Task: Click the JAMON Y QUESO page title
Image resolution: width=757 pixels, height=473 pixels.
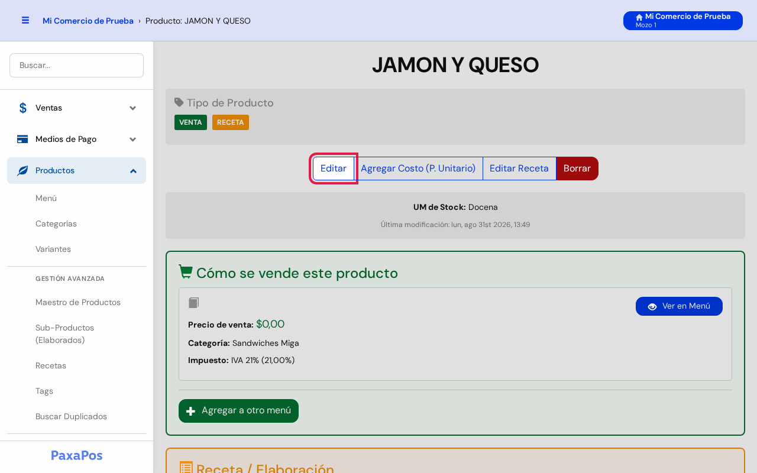Action: point(455,65)
